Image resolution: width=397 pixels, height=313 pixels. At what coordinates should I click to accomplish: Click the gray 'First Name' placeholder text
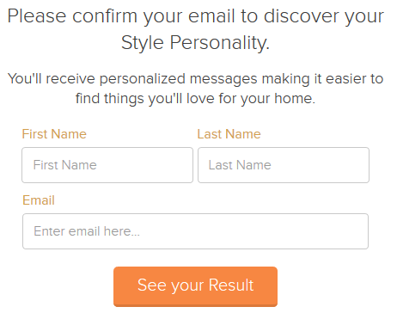point(65,165)
